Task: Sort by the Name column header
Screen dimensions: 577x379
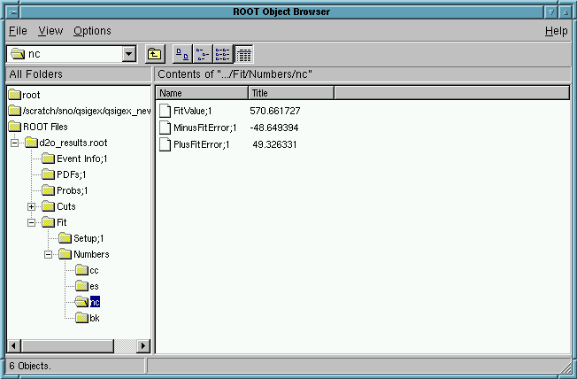Action: [x=202, y=93]
